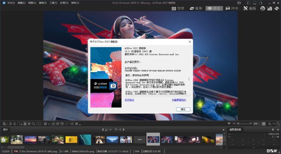Open the 许可协议 link
281x154 pixels.
coord(129,100)
